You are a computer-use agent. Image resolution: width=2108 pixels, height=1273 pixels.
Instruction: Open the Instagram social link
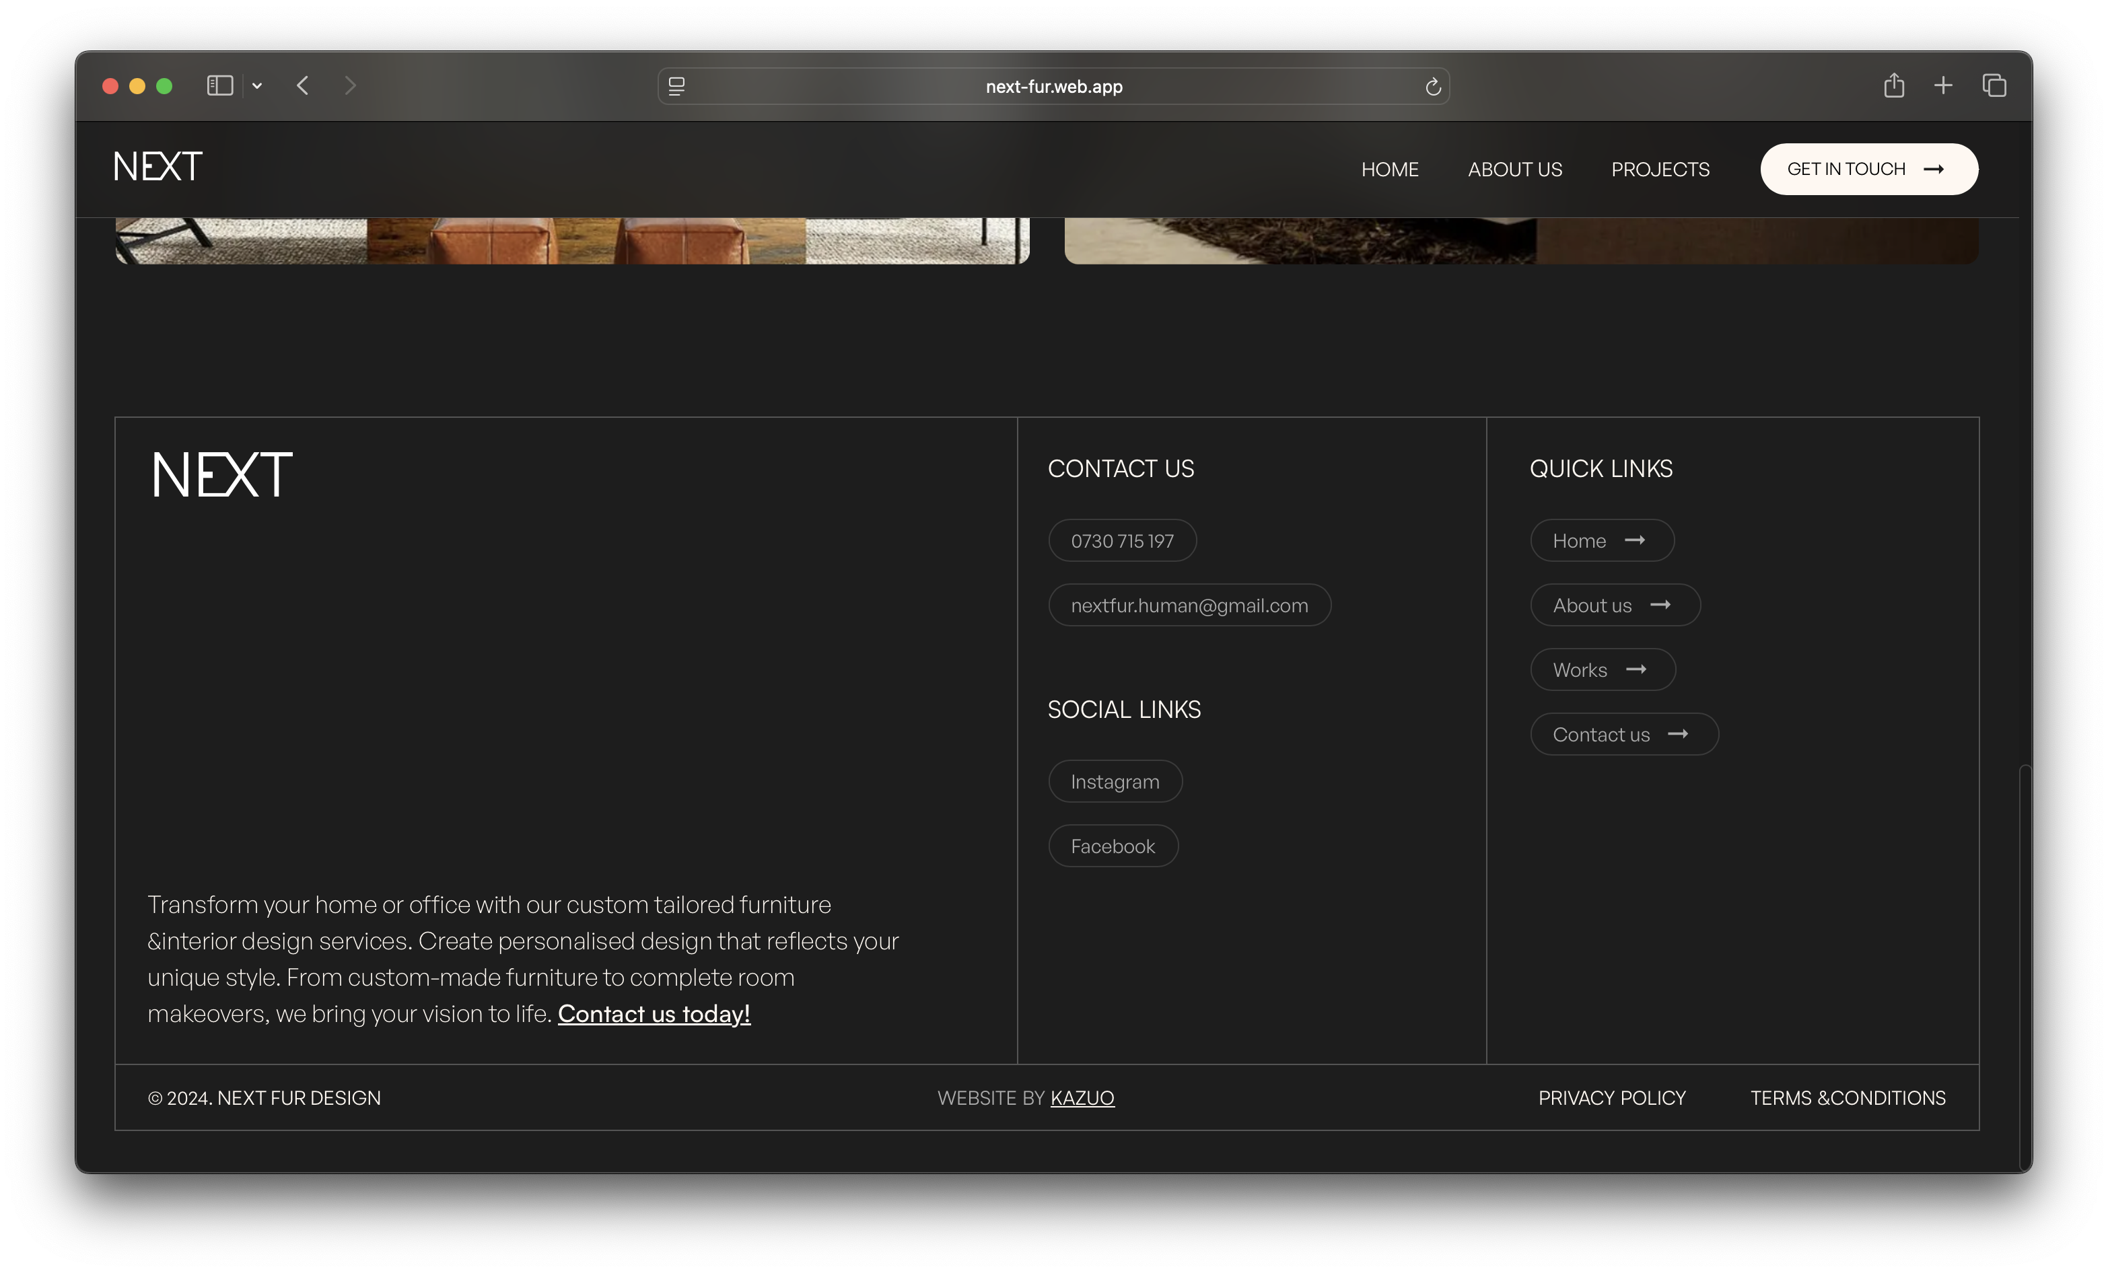1116,781
